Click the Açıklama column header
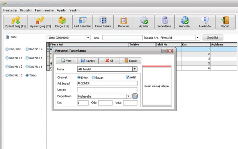 [224, 45]
